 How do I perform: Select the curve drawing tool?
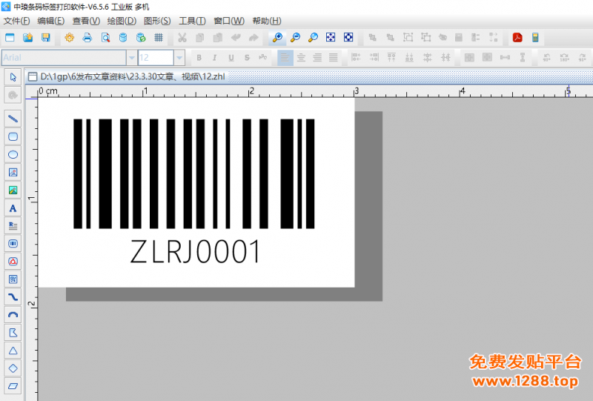pos(13,297)
